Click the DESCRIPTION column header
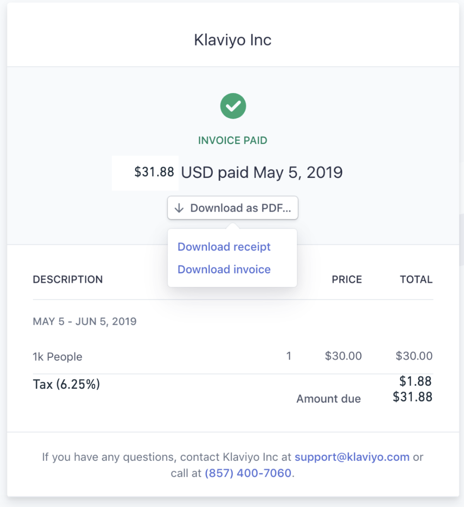This screenshot has width=464, height=507. click(x=68, y=279)
